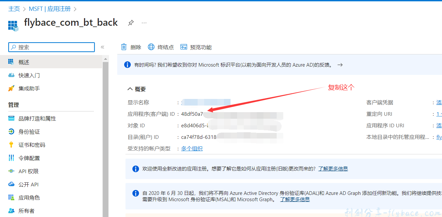The width and height of the screenshot is (442, 217).
Task: Focus the 搜索 search box
Action: click(x=51, y=47)
